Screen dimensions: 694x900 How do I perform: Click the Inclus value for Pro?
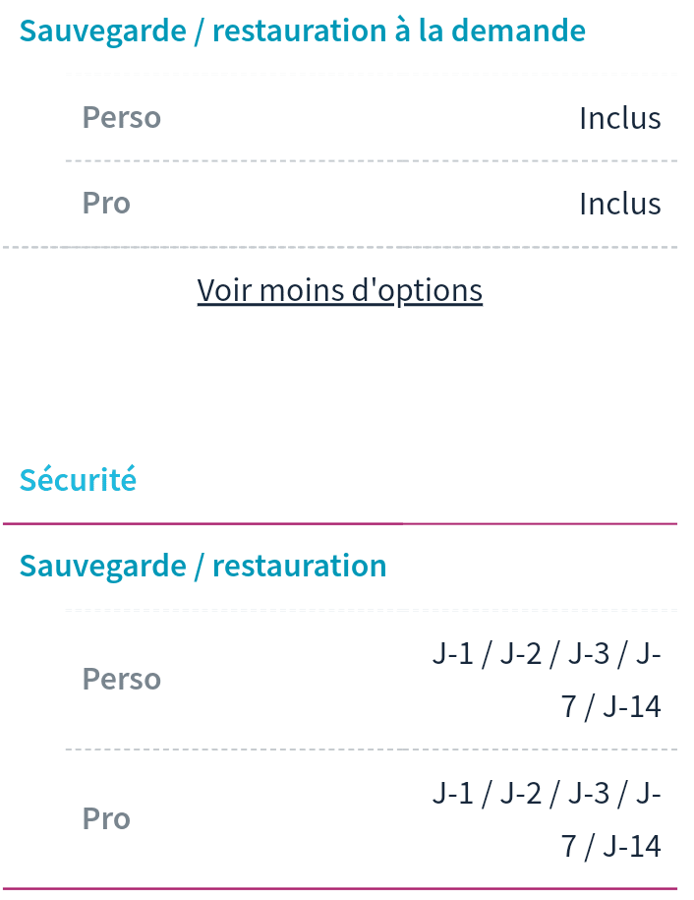[619, 204]
